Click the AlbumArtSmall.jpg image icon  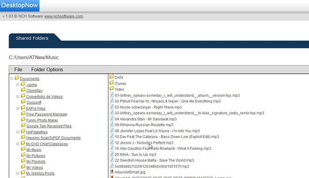[x=111, y=171]
